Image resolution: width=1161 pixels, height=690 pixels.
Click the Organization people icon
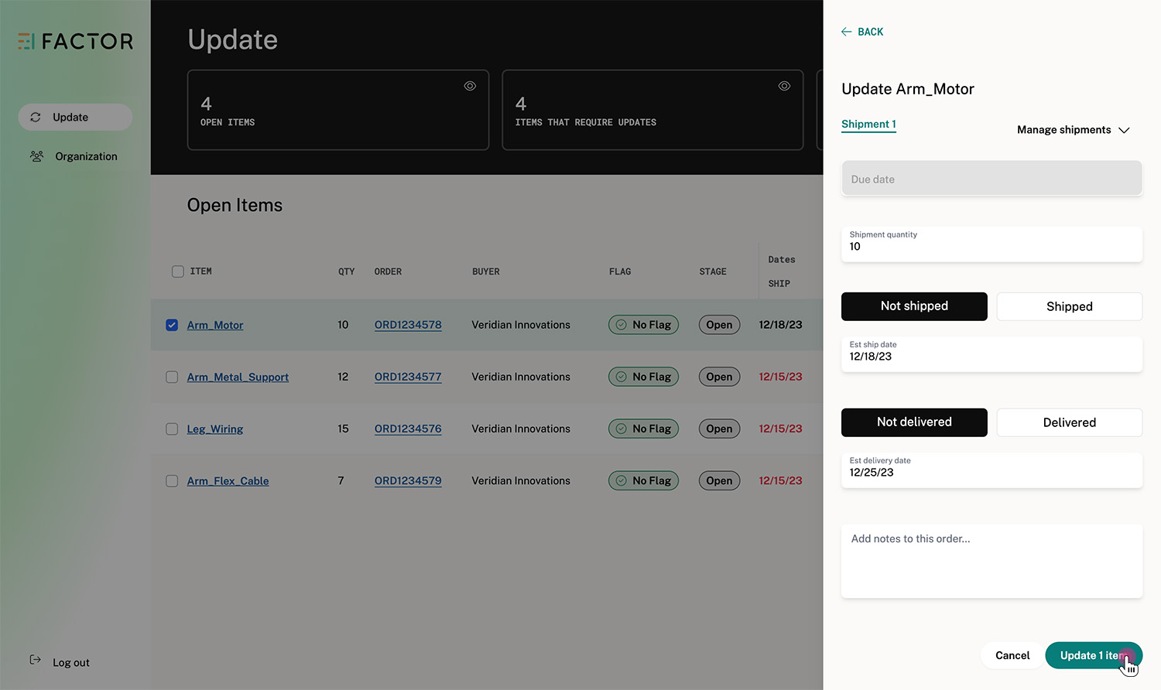click(36, 156)
